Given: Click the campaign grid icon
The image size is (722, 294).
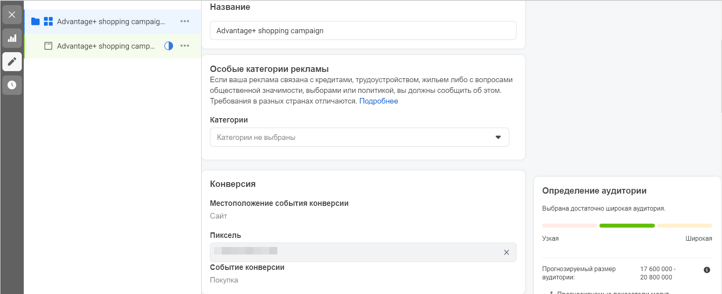Looking at the screenshot, I should click(48, 21).
